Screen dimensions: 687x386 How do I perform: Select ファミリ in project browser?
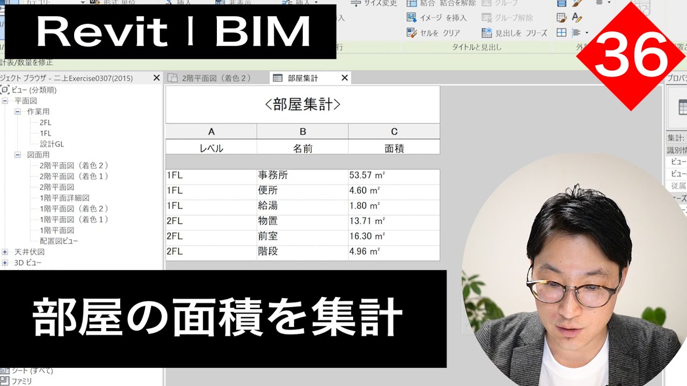(21, 381)
